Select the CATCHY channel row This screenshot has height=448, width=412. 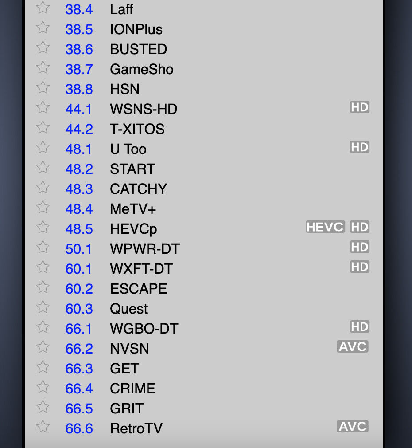click(138, 189)
